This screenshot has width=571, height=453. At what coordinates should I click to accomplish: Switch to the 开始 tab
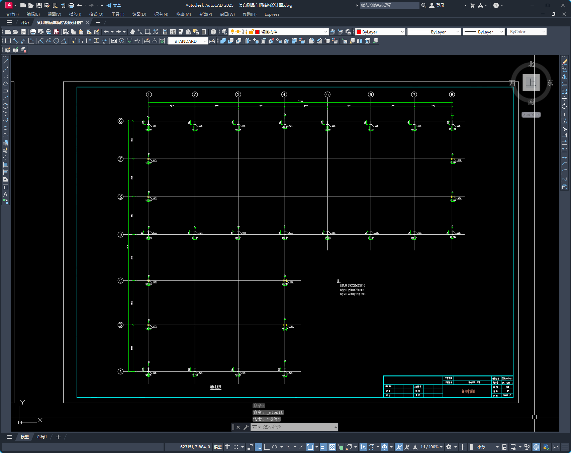coord(25,22)
